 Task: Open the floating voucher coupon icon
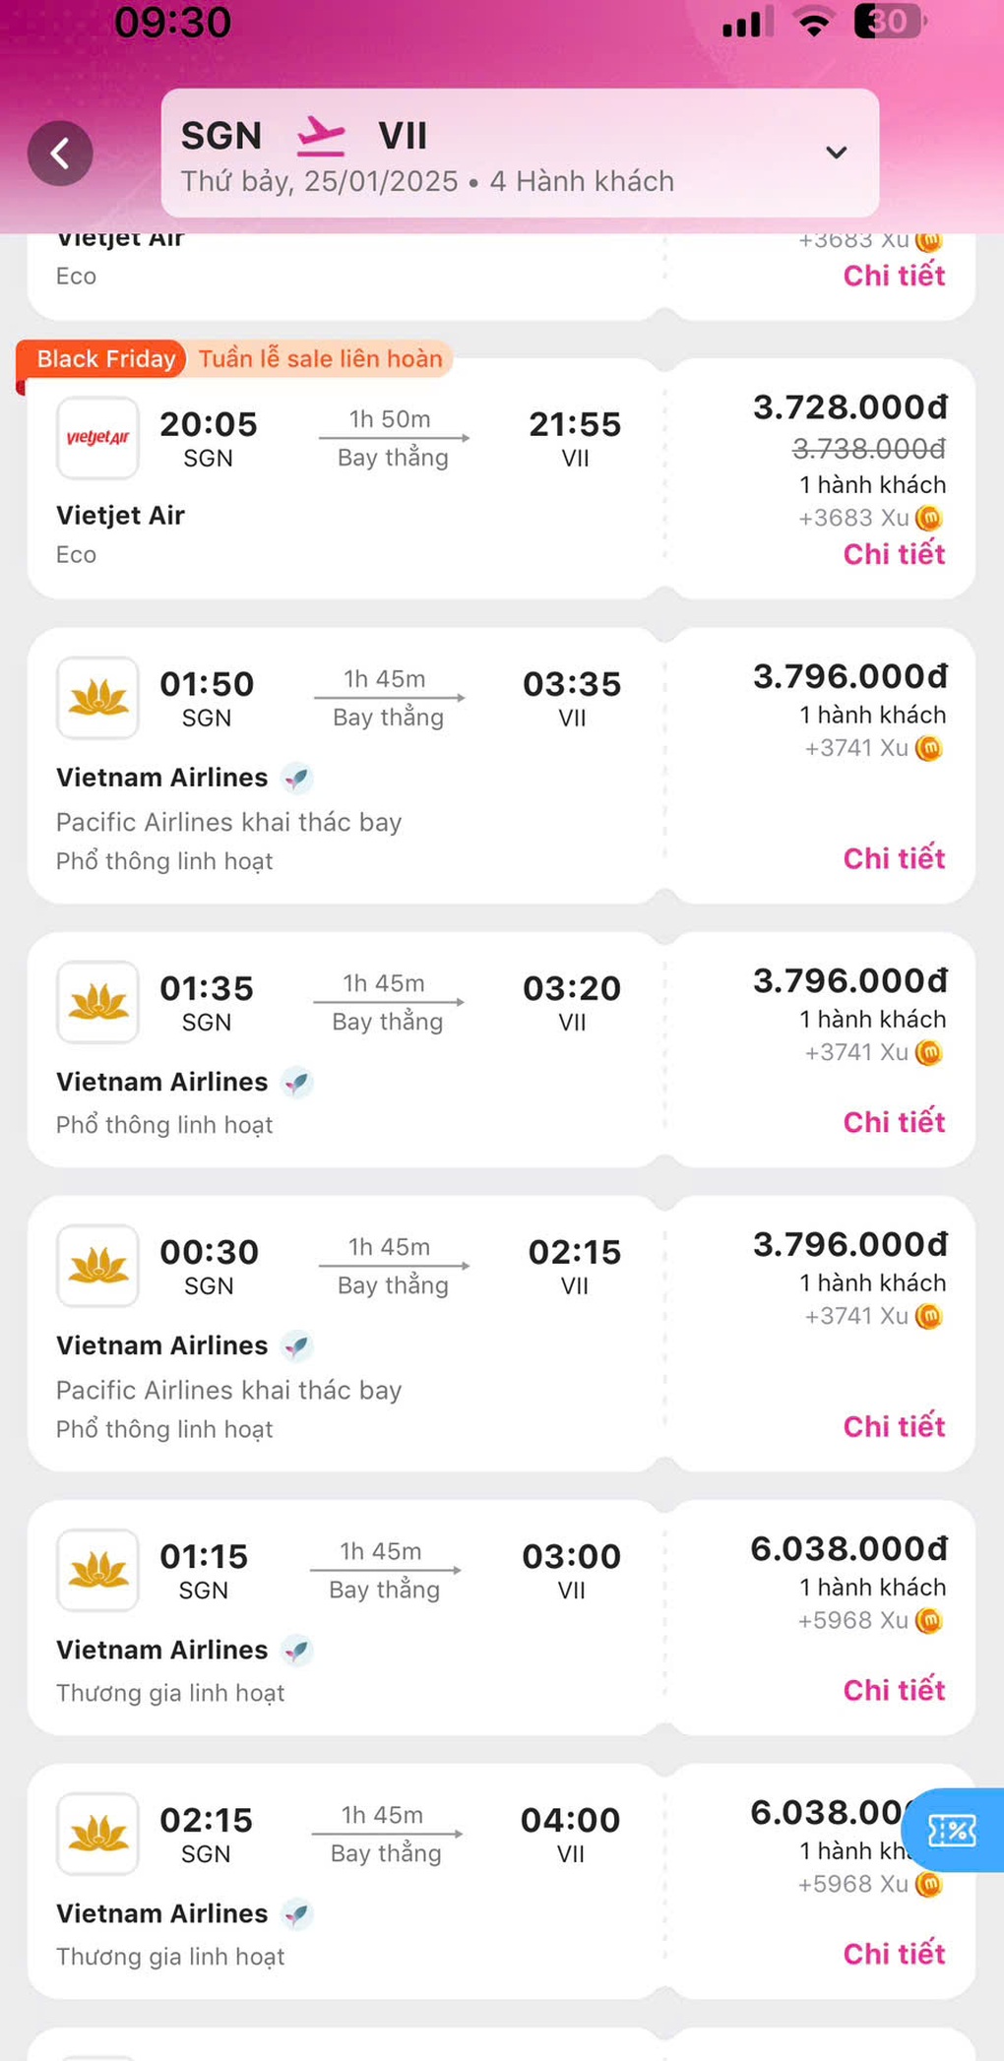tap(952, 1830)
